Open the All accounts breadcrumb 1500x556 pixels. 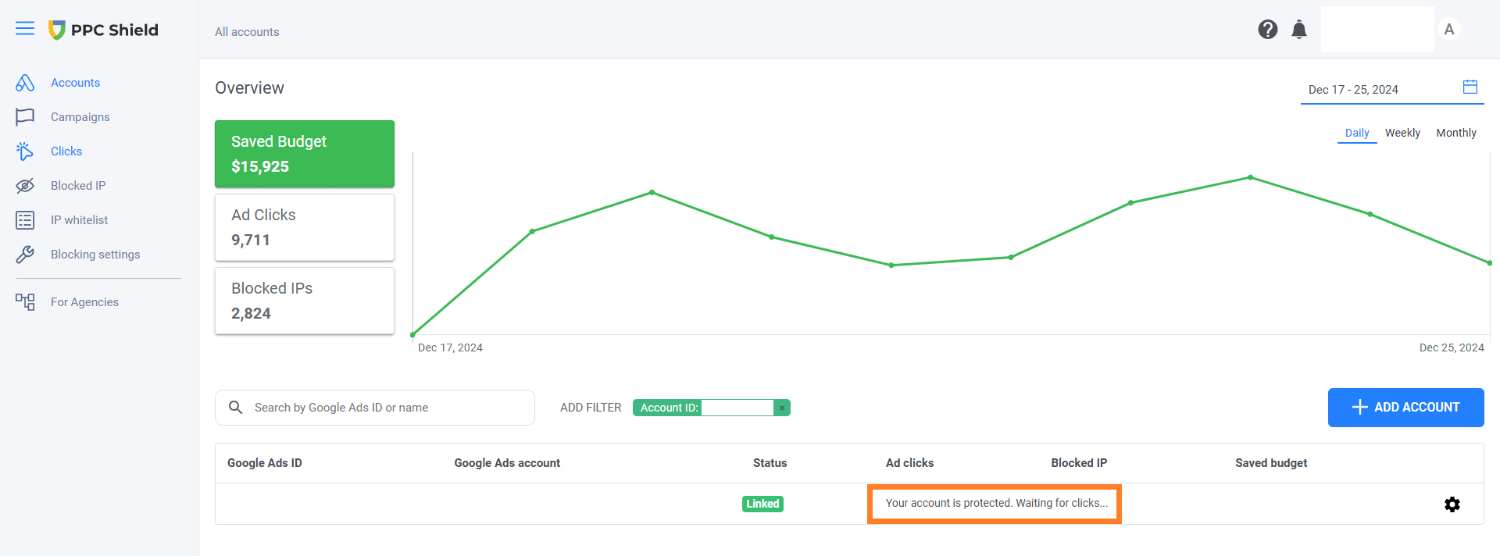coord(247,32)
